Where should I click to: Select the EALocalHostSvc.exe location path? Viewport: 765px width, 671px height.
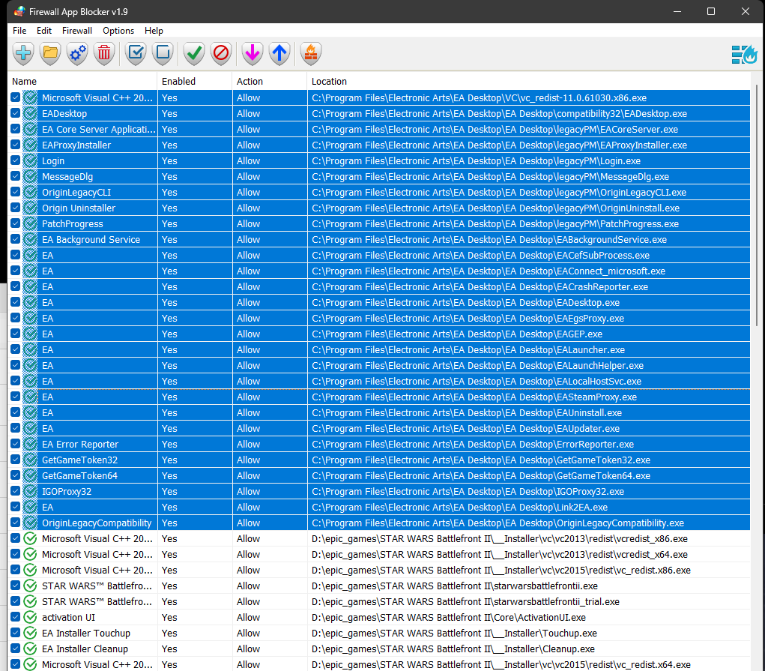click(x=477, y=382)
